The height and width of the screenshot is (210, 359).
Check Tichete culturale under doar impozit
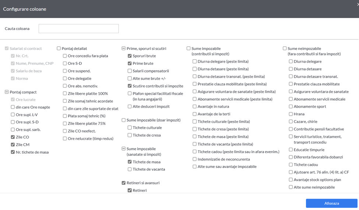click(130, 127)
